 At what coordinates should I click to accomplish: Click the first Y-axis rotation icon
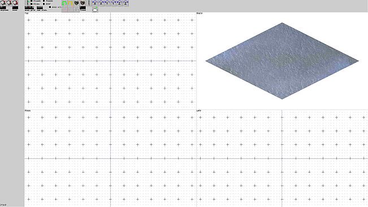pos(107,3)
